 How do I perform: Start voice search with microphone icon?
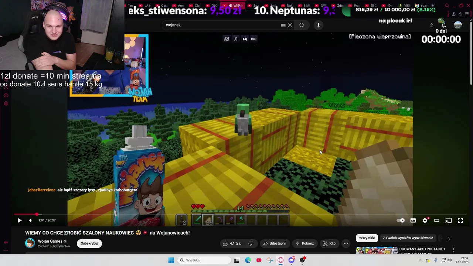point(319,25)
